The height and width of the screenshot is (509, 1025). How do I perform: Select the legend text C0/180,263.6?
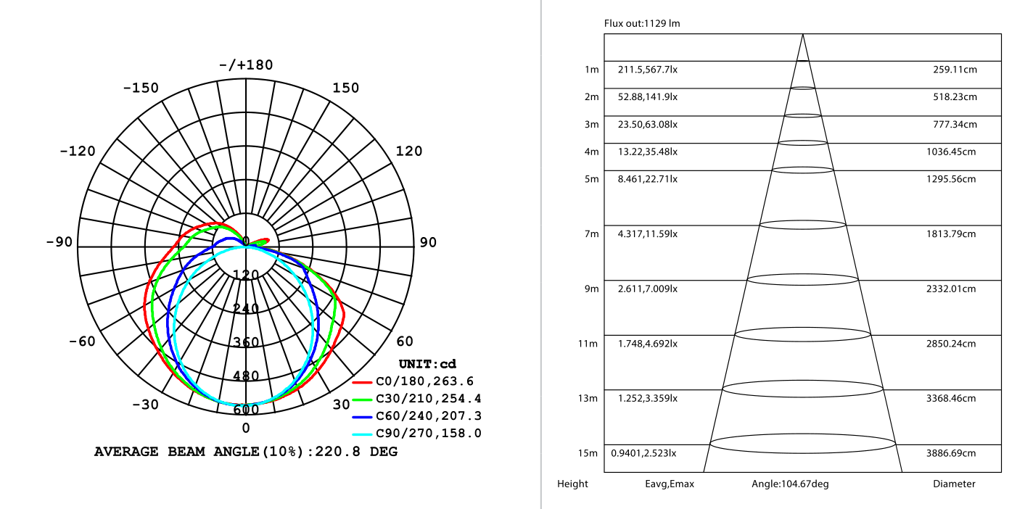pos(424,381)
